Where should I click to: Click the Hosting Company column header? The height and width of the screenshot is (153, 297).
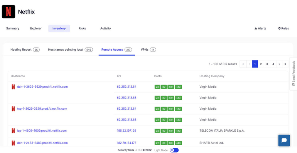(x=212, y=76)
